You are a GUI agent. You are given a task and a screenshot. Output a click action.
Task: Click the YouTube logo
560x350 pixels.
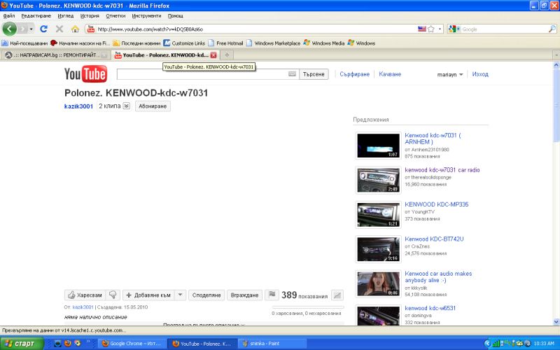pyautogui.click(x=85, y=73)
